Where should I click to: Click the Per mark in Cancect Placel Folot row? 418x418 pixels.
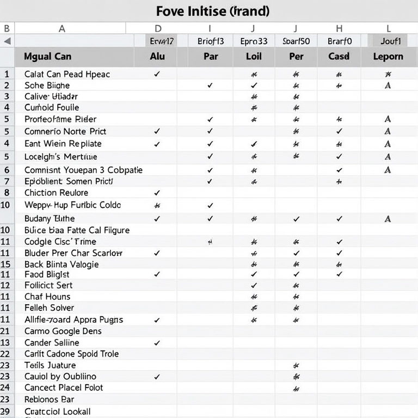tap(296, 388)
